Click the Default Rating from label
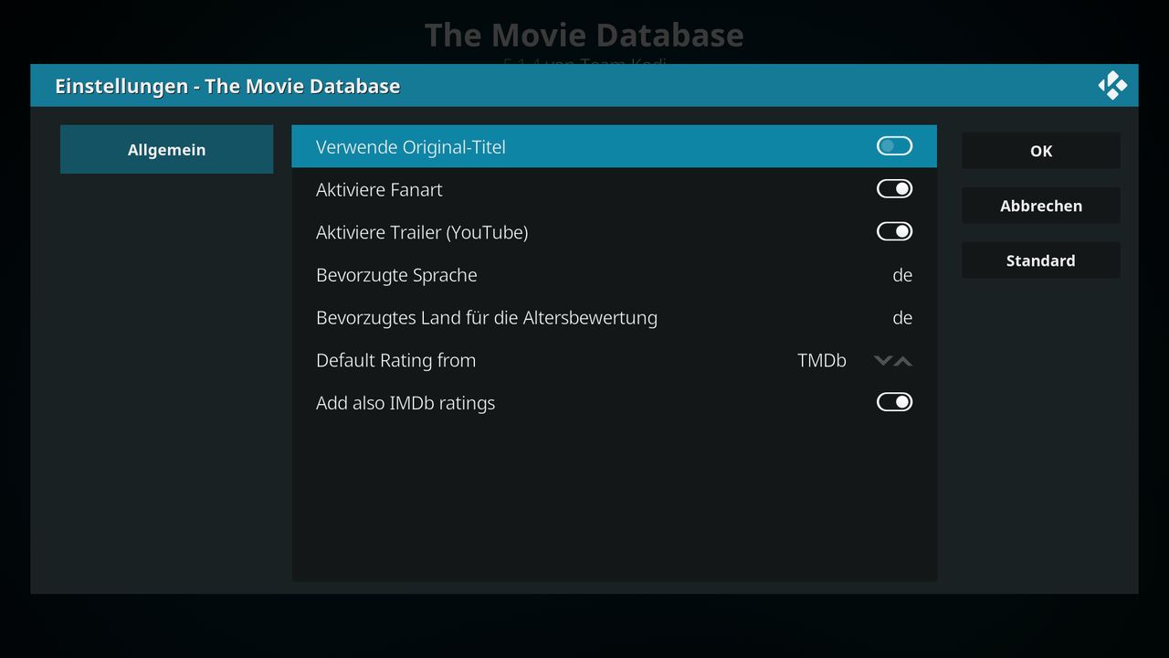This screenshot has width=1169, height=658. click(396, 360)
